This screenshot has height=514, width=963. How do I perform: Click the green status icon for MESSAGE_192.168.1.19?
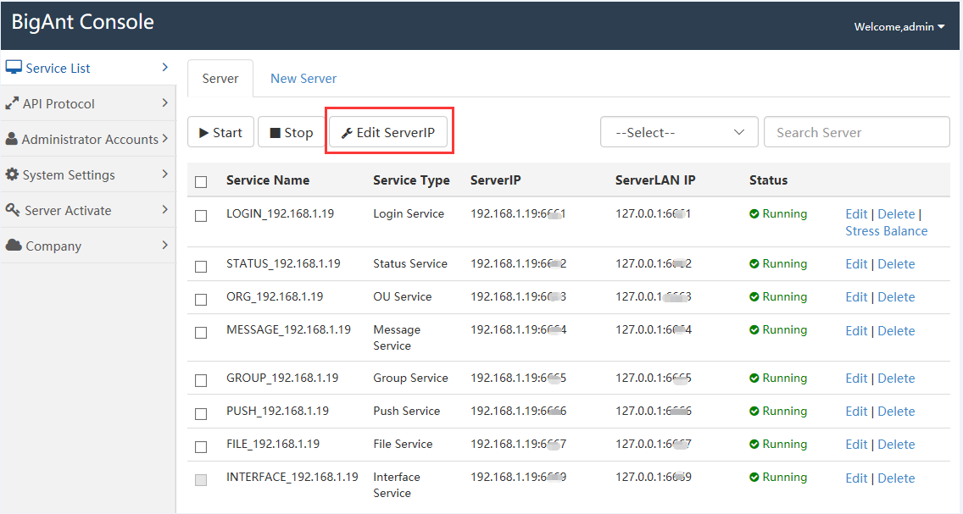click(x=754, y=330)
